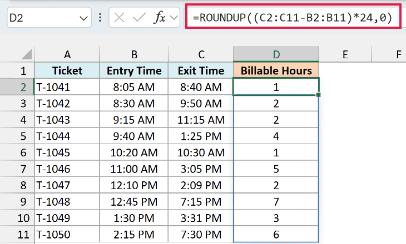Select column D header
Screen dimensions: 406x244
(x=276, y=54)
